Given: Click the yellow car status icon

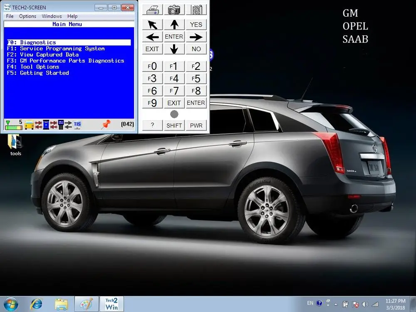Looking at the screenshot, I should tap(29, 124).
